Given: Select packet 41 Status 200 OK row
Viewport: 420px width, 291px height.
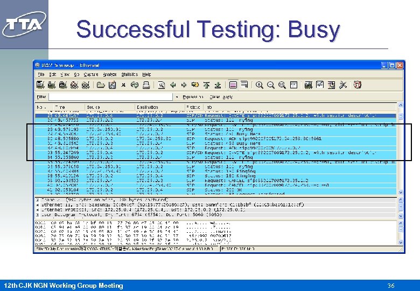Looking at the screenshot, I should pyautogui.click(x=215, y=190).
